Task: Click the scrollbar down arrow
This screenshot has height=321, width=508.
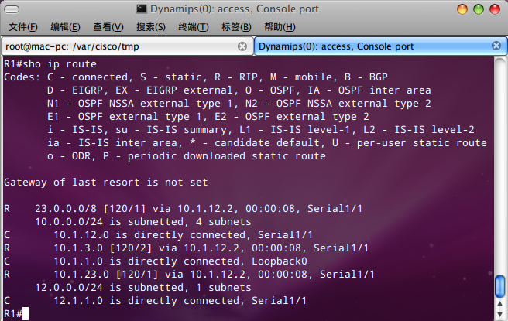Action: 500,314
